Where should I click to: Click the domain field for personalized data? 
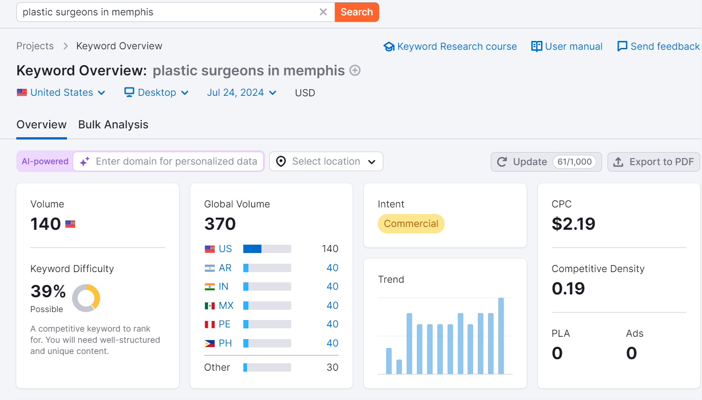pyautogui.click(x=176, y=161)
